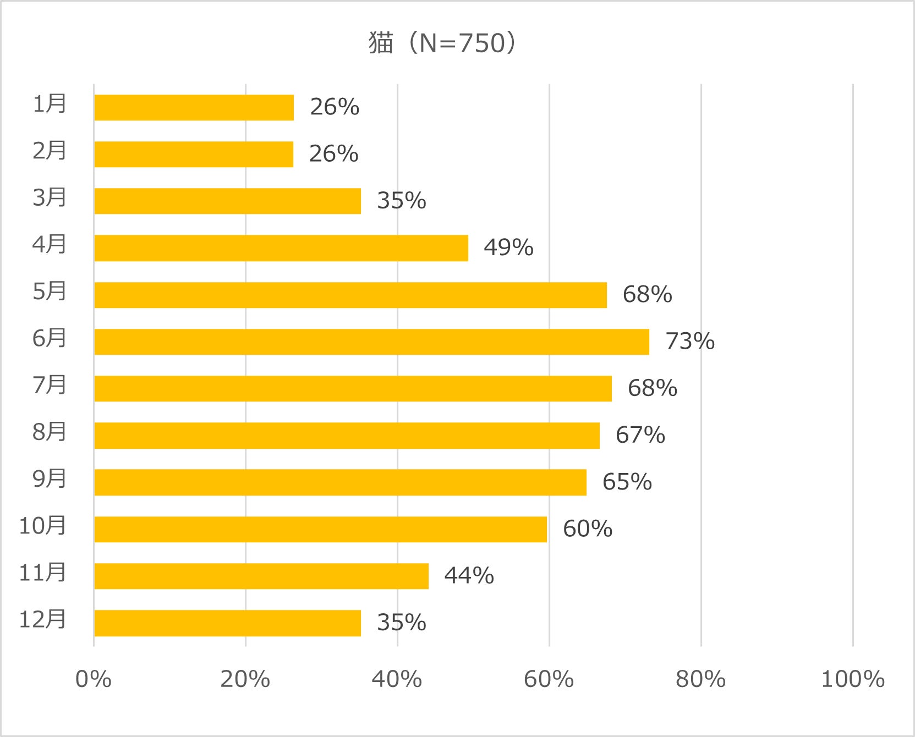This screenshot has width=915, height=737.
Task: Click the 10月 bar
Action: click(x=320, y=529)
